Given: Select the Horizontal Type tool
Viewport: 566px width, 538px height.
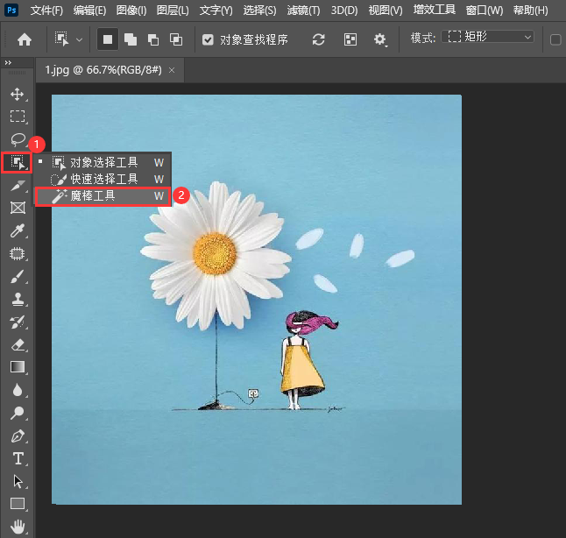Looking at the screenshot, I should tap(17, 458).
